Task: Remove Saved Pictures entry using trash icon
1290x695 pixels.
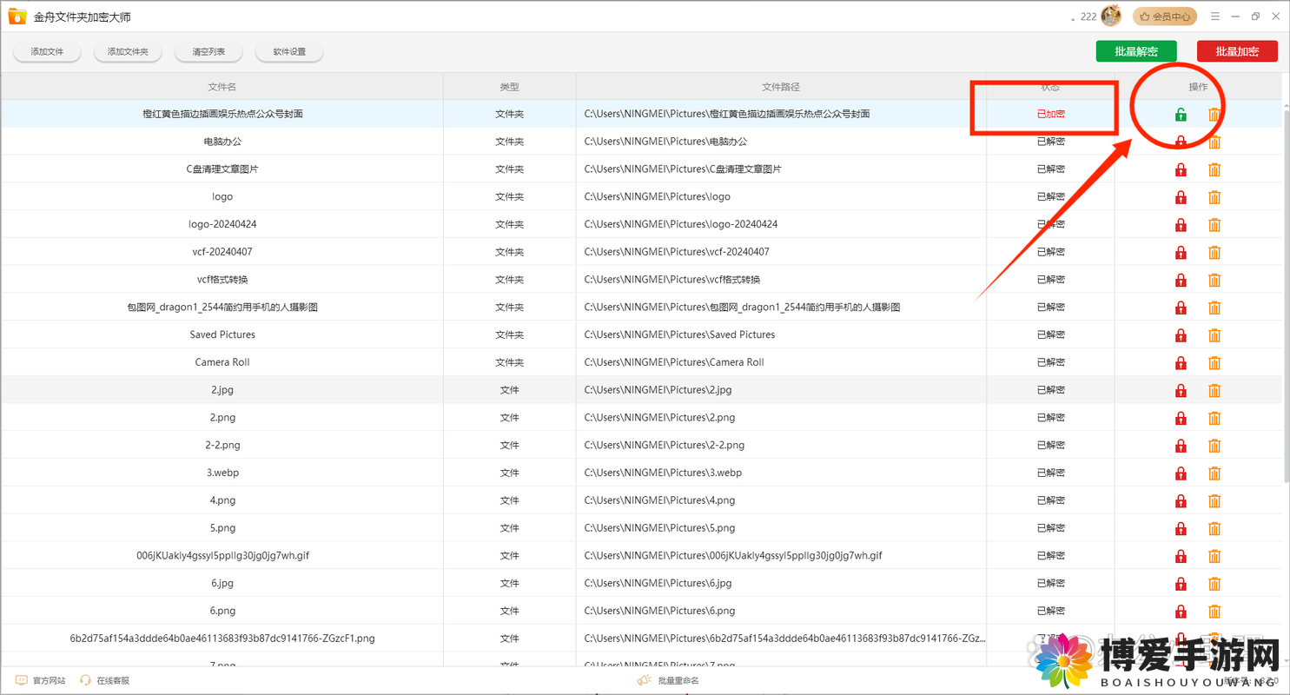Action: point(1214,335)
